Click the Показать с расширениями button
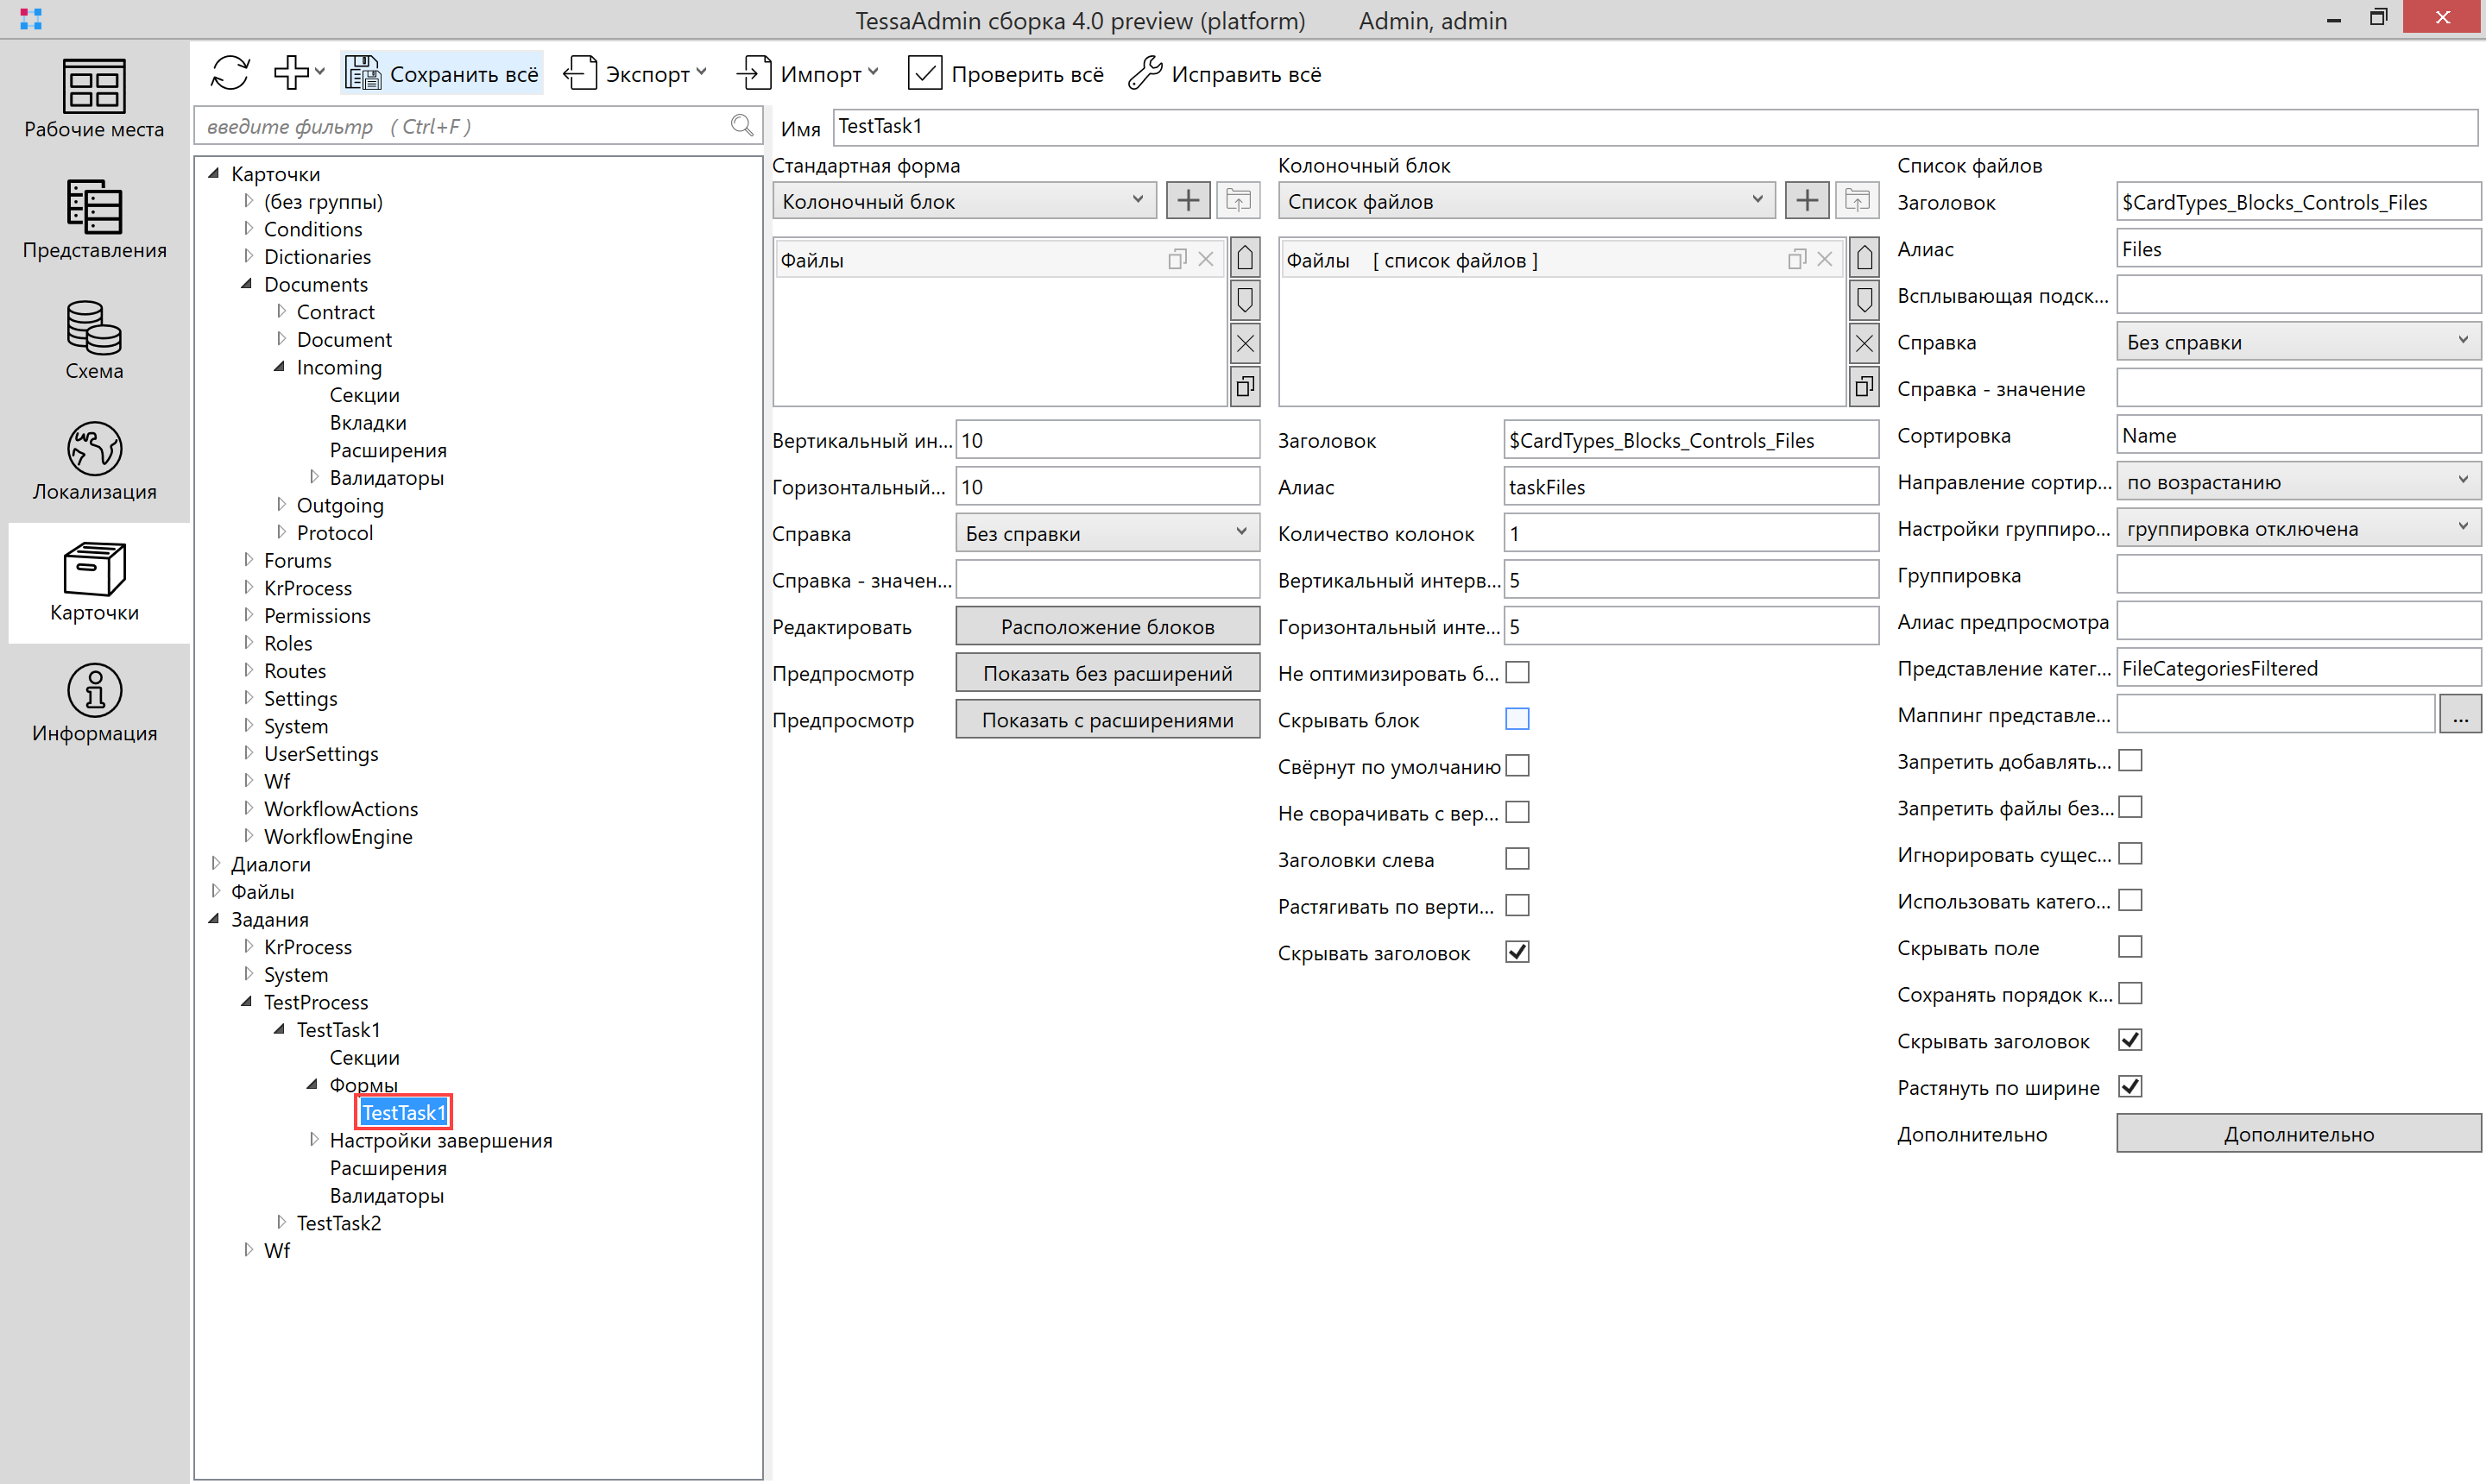 pos(1107,720)
